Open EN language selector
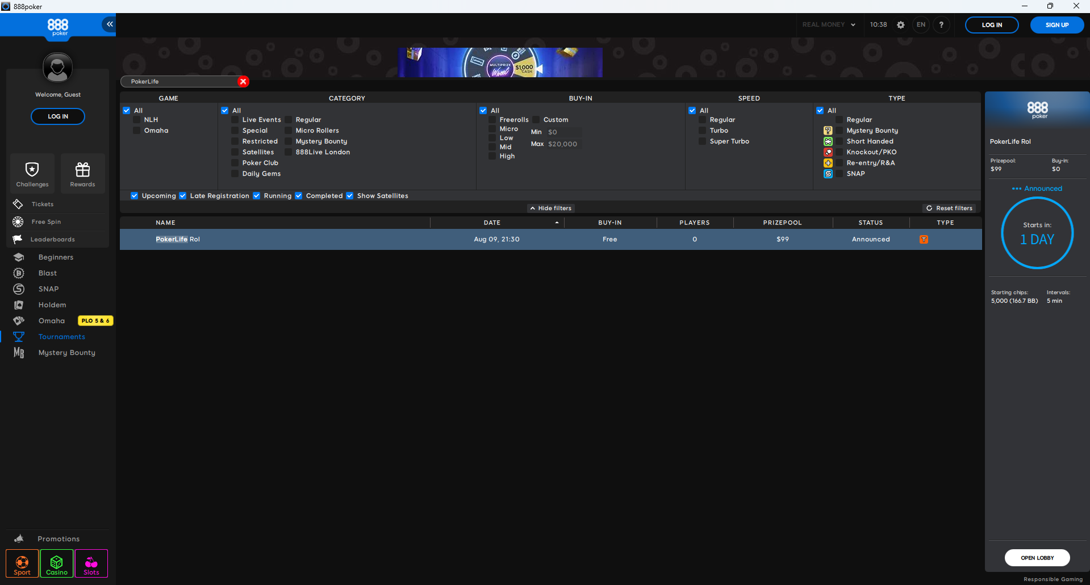Viewport: 1090px width, 585px height. (921, 25)
